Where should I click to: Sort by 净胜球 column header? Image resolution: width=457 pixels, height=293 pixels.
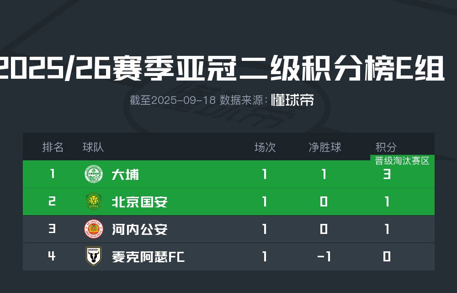324,147
